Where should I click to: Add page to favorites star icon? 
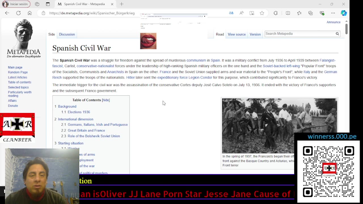[262, 13]
